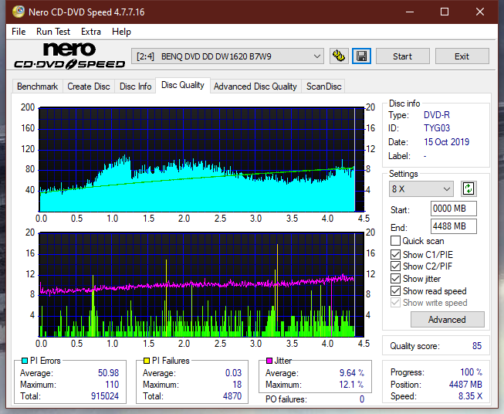Open the Help menu

(121, 32)
